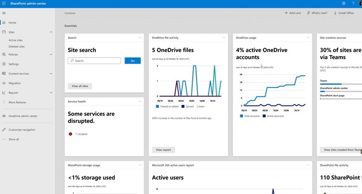Open Service health card ellipsis
362x194 pixels.
[x=140, y=101]
